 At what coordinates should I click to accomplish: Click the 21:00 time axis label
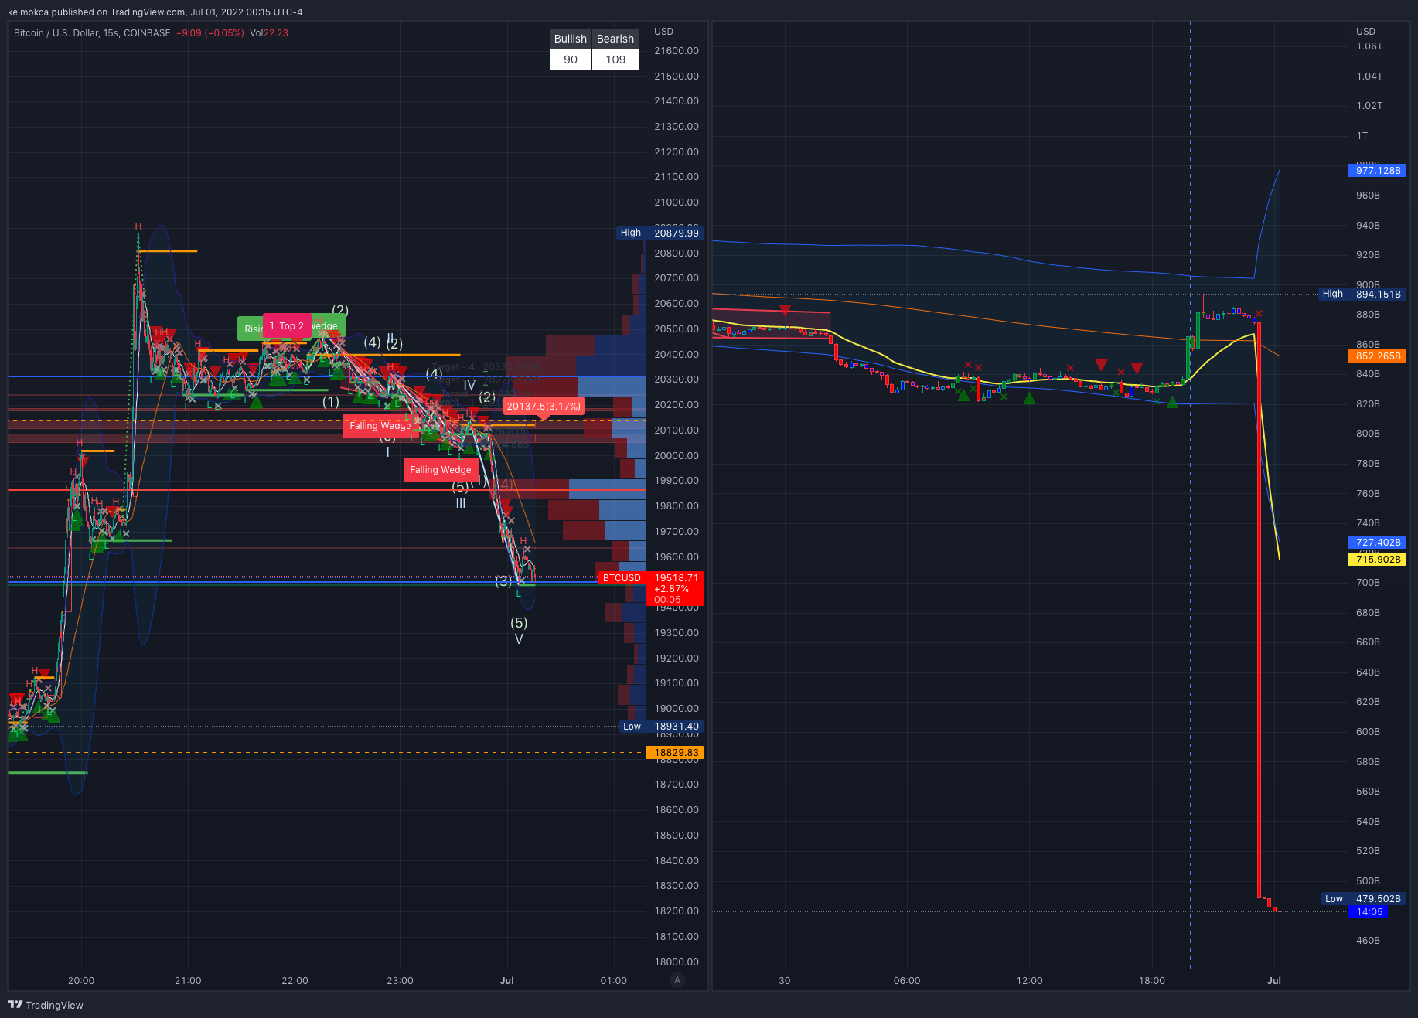click(x=188, y=981)
